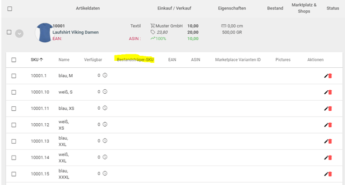Delete variant 10001.1 with trash icon
This screenshot has height=185, width=345.
click(330, 76)
